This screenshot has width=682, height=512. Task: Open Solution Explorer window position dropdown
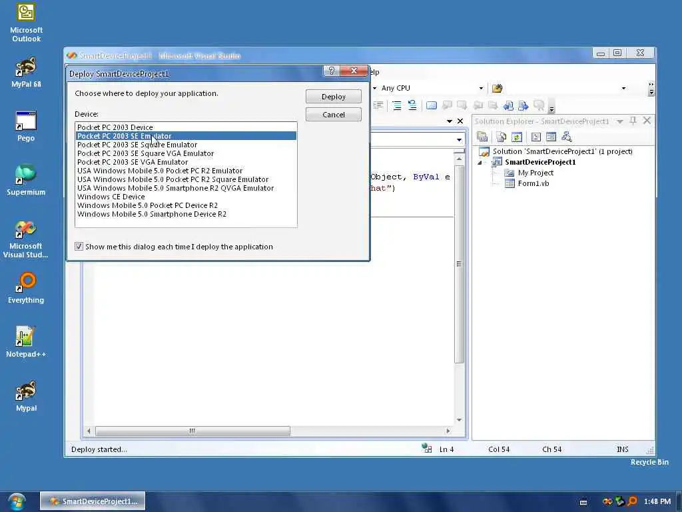[x=620, y=121]
